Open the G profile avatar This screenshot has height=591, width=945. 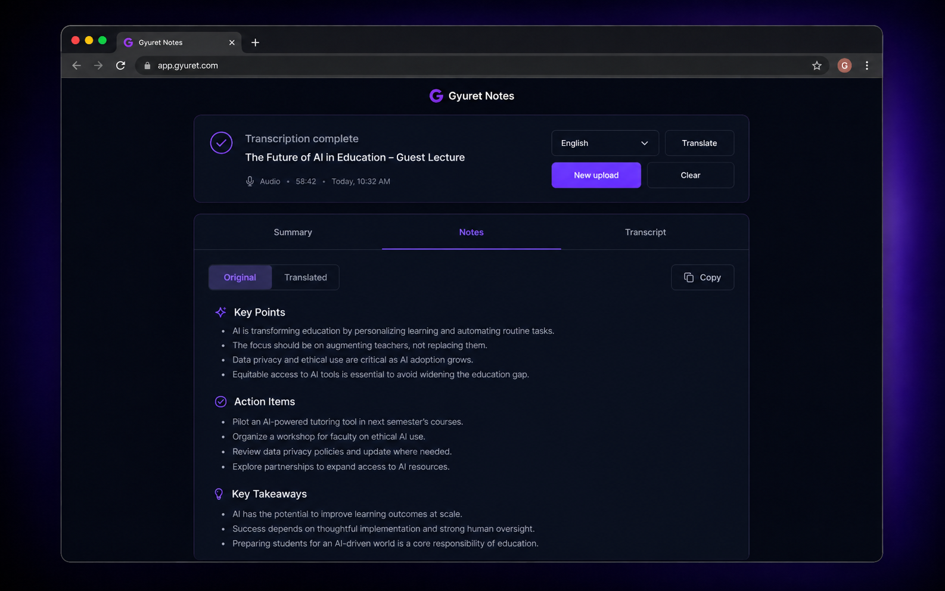pyautogui.click(x=844, y=66)
